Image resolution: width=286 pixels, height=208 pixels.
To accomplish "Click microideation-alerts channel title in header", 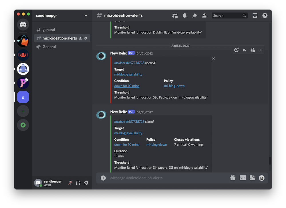I will [x=124, y=15].
